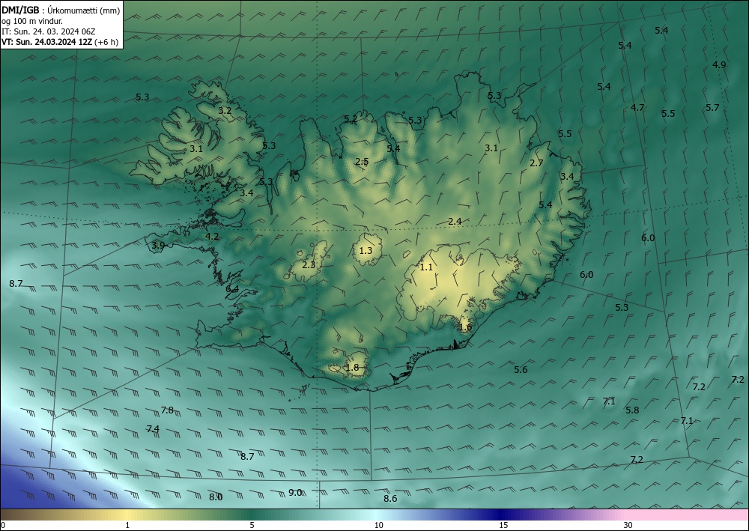This screenshot has width=749, height=531.
Task: Click the 7.4 value on the map
Action: tap(153, 429)
